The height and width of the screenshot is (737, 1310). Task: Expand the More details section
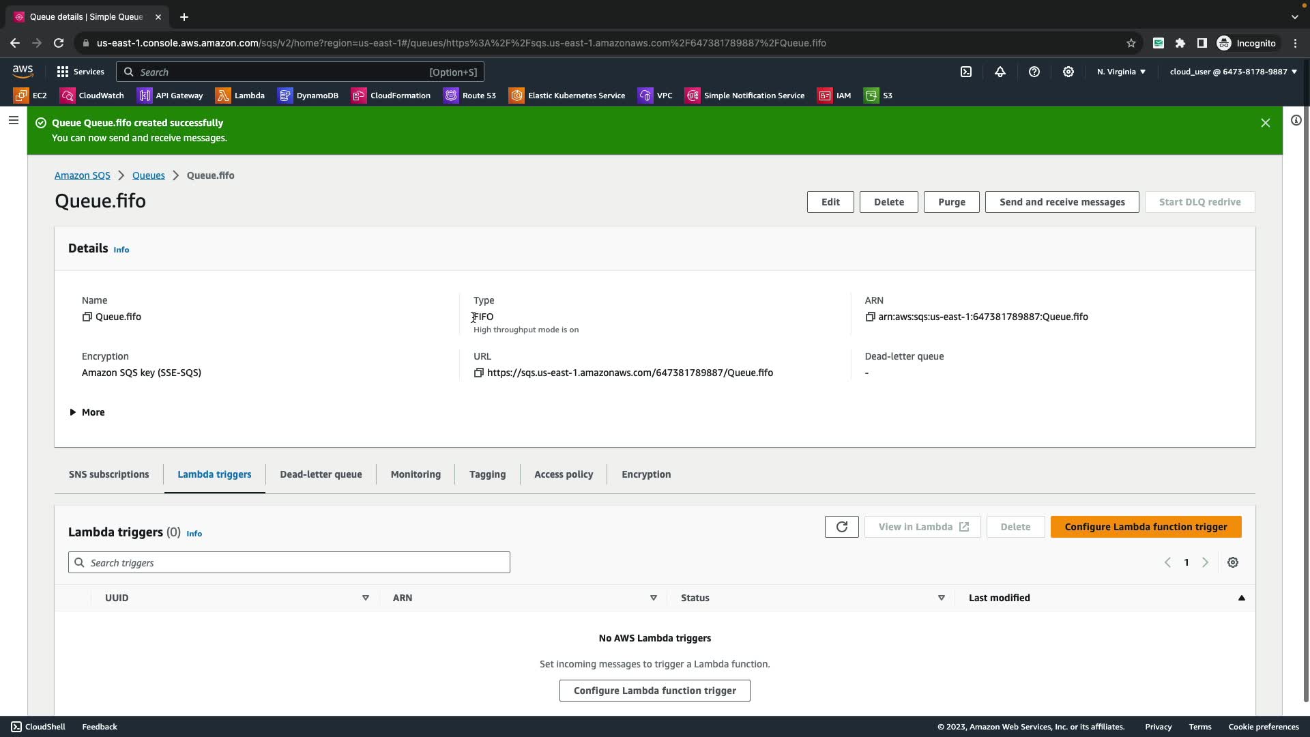[87, 412]
